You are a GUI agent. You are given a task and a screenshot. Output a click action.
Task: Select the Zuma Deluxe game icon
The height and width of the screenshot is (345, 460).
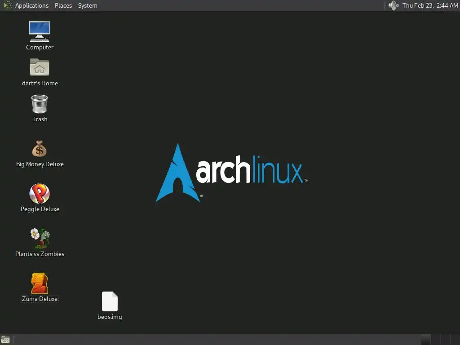pos(40,283)
